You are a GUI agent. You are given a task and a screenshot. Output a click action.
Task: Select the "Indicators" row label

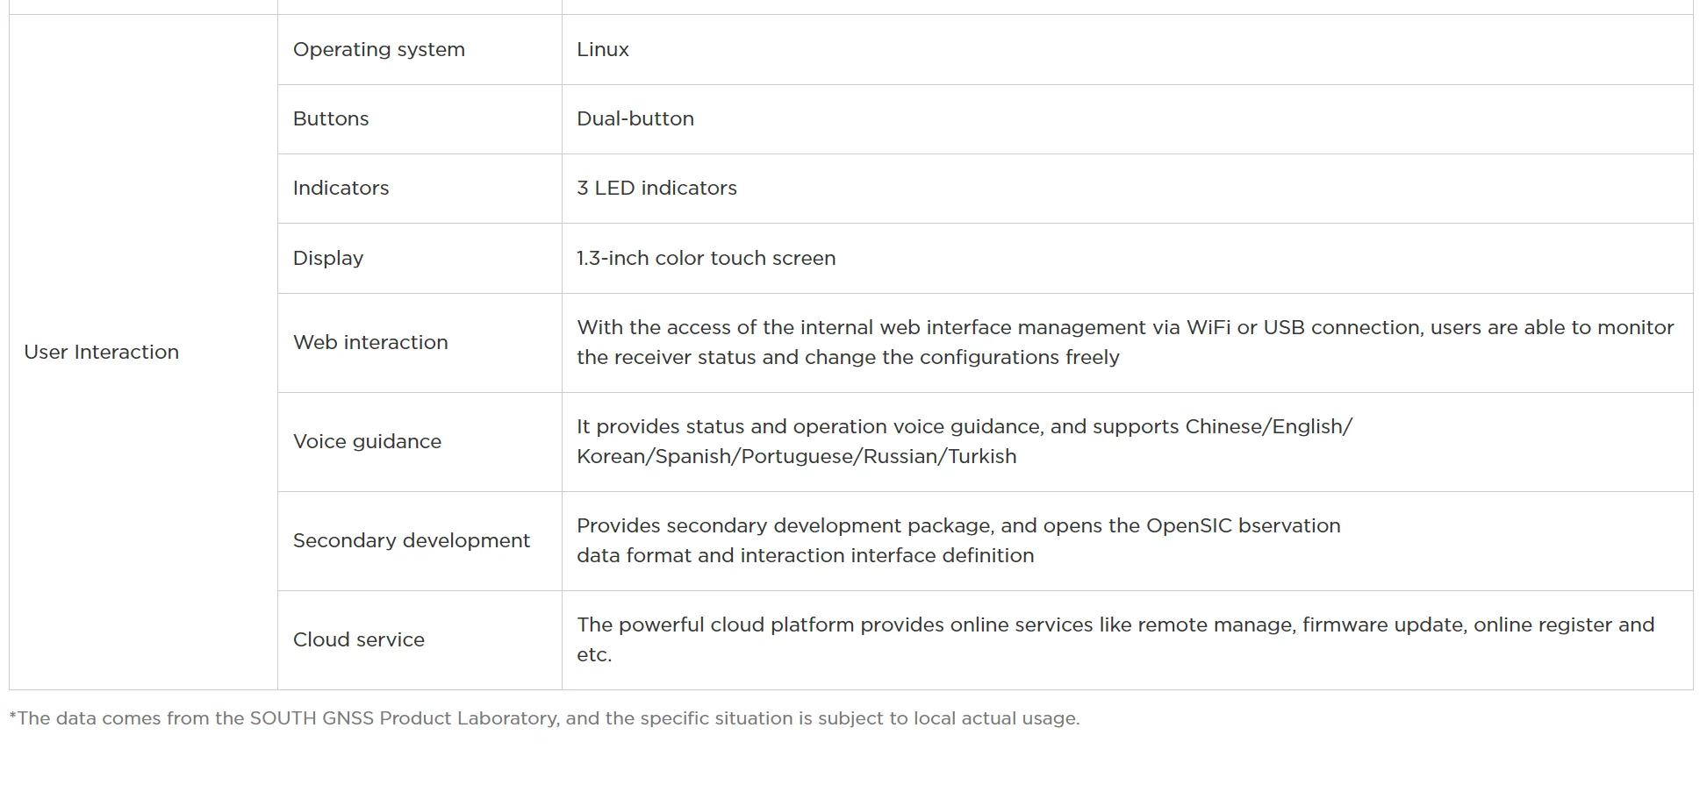(341, 188)
